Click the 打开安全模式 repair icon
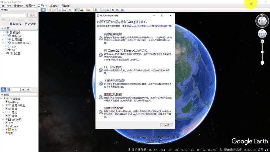This screenshot has height=152, width=270. [101, 70]
